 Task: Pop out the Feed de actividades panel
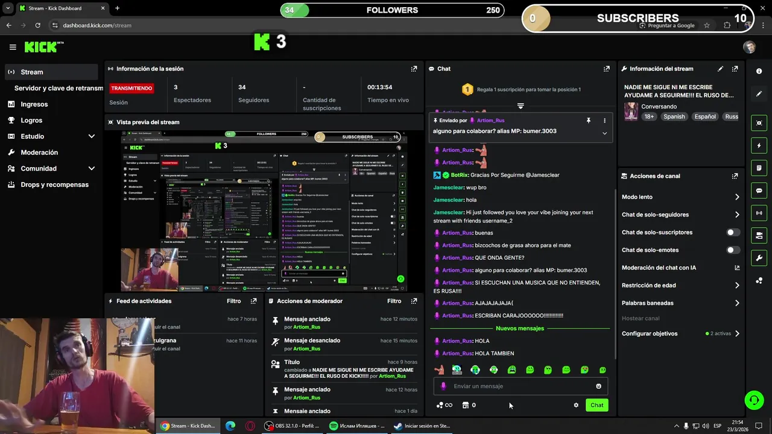253,301
